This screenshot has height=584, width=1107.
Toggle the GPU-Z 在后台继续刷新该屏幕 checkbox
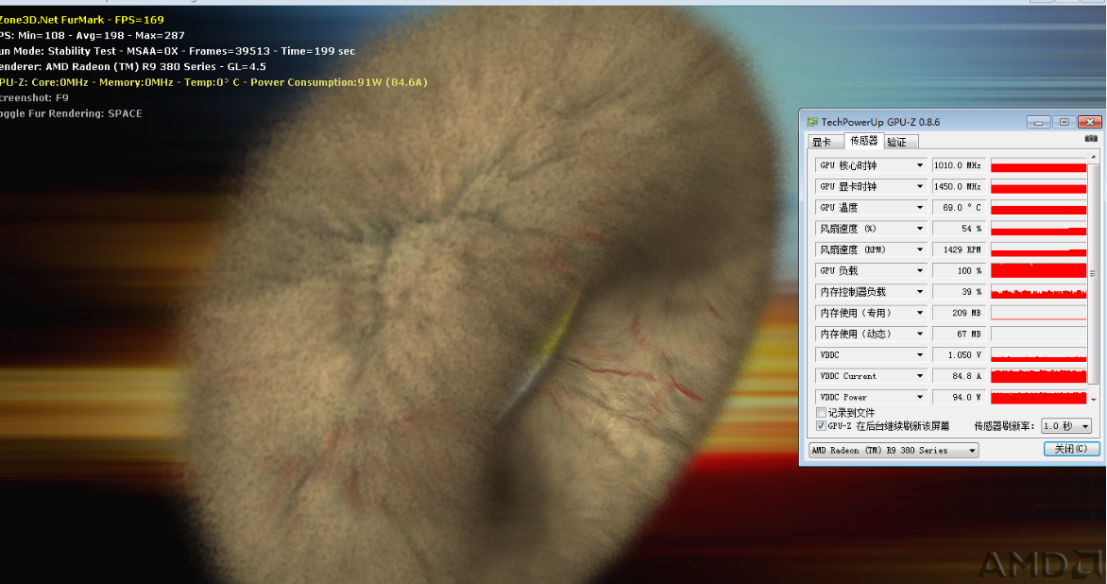click(821, 426)
